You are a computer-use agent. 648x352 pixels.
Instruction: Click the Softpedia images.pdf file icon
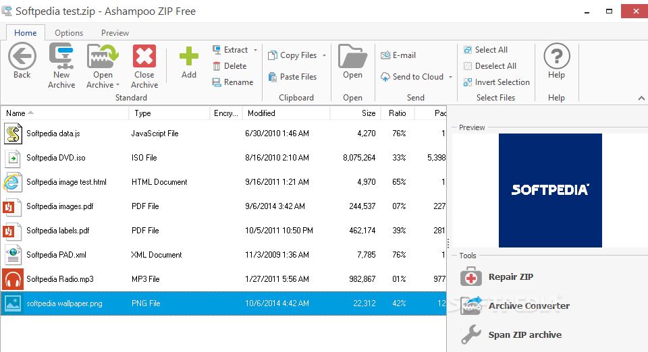tap(12, 207)
